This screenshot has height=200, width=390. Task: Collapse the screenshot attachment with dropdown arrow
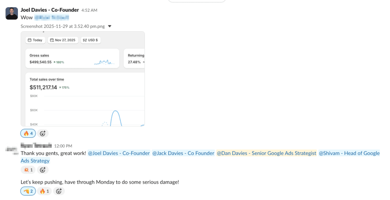(110, 26)
